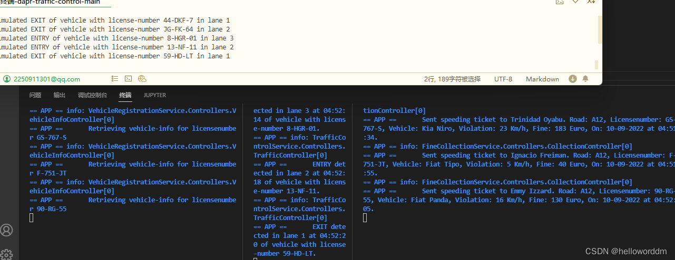This screenshot has width=675, height=260.
Task: Click the line with license-number JG-FK-64
Action: pyautogui.click(x=115, y=29)
